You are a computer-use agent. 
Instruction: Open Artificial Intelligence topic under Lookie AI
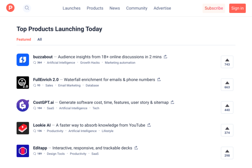(x=82, y=131)
